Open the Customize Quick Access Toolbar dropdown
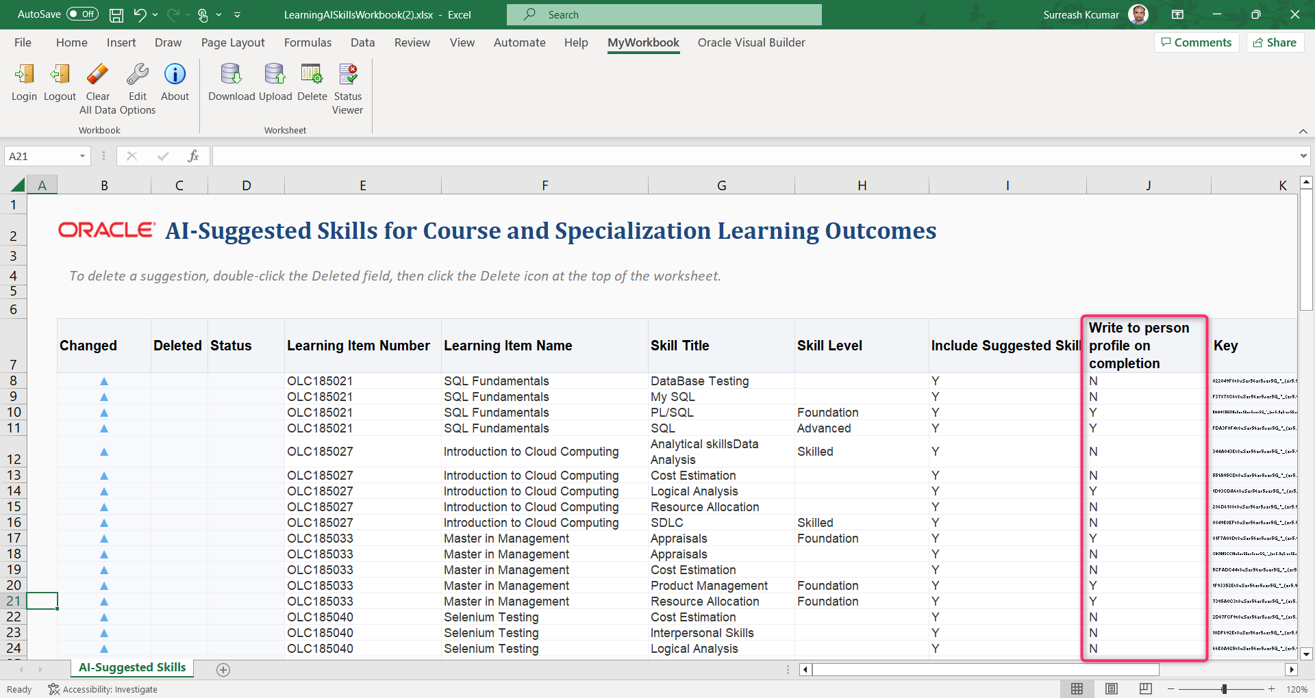The image size is (1315, 698). click(x=237, y=14)
